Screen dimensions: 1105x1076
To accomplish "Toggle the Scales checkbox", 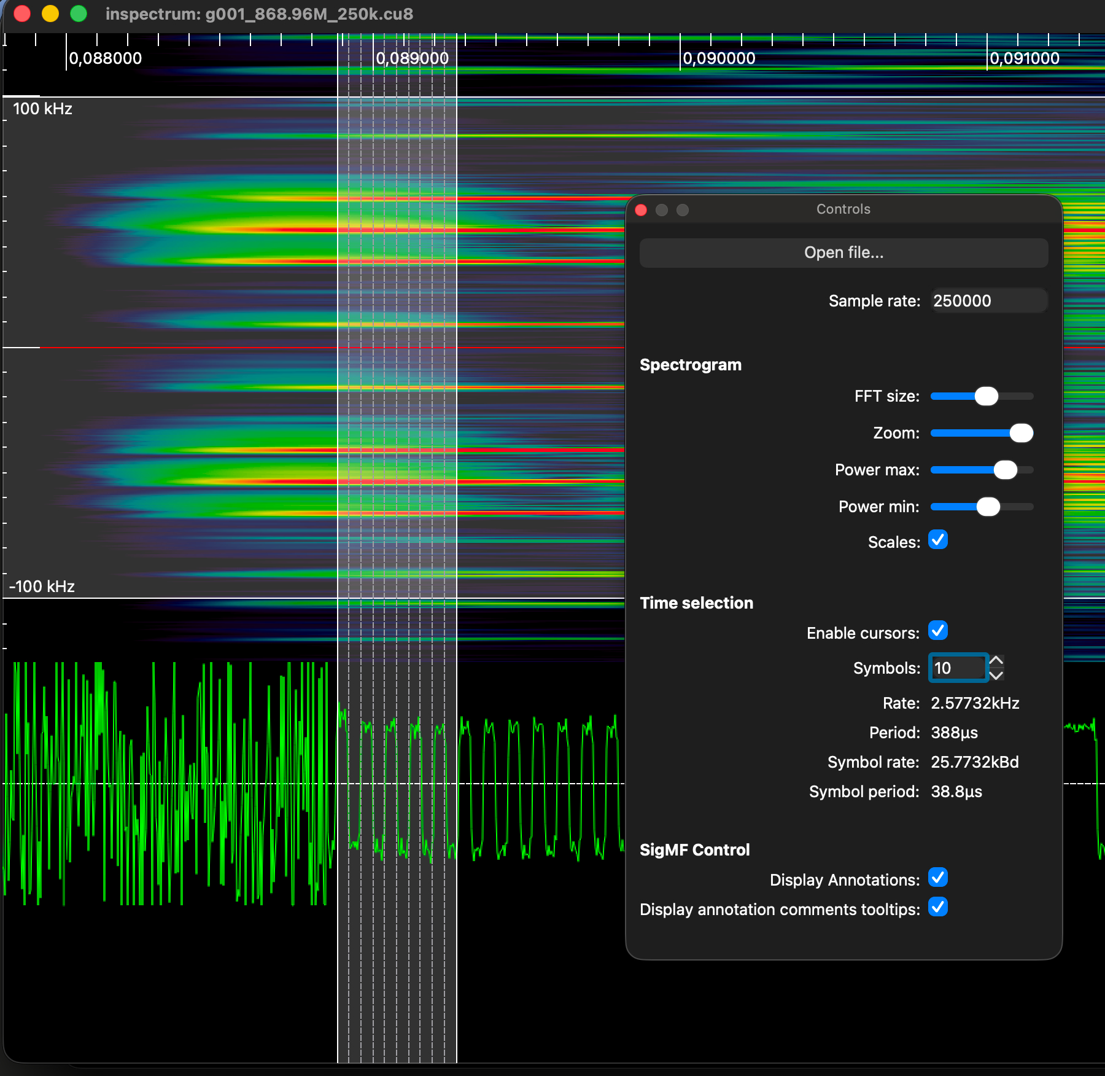I will click(x=938, y=540).
